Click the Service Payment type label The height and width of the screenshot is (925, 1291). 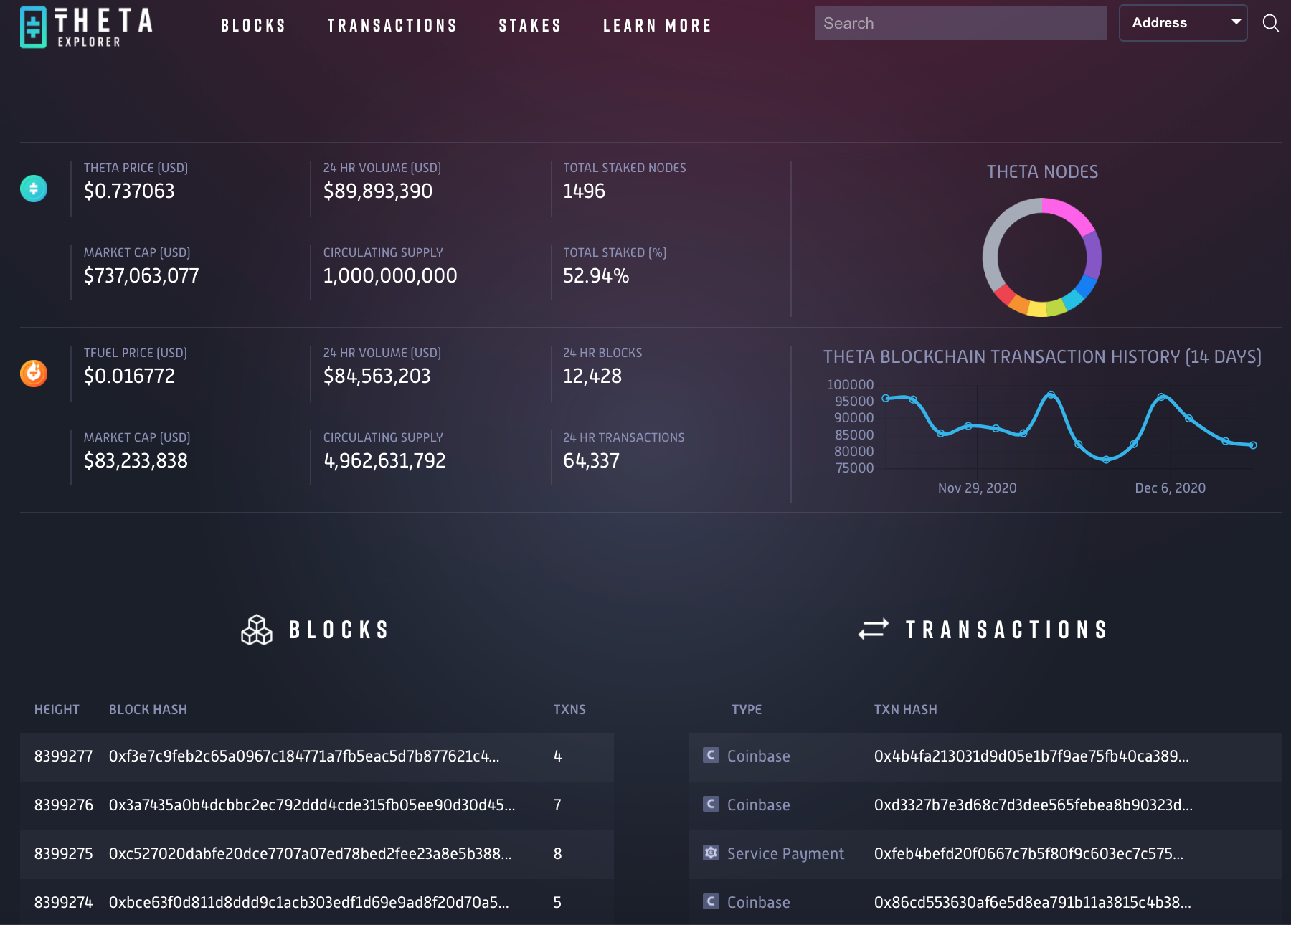pos(785,854)
